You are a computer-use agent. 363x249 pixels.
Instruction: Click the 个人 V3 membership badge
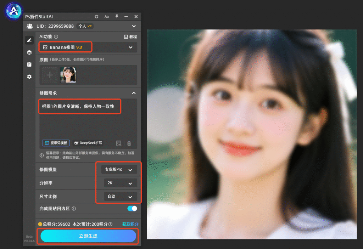[85, 26]
